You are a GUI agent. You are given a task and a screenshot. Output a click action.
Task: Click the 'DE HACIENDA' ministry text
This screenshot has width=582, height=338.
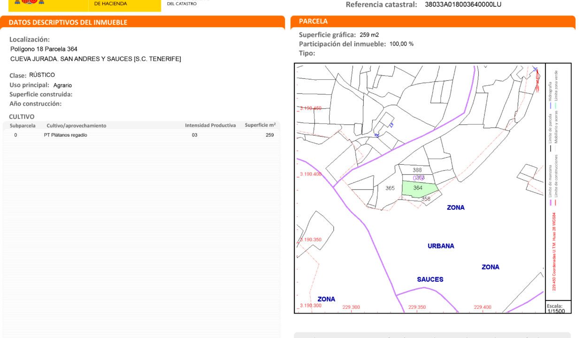click(111, 4)
